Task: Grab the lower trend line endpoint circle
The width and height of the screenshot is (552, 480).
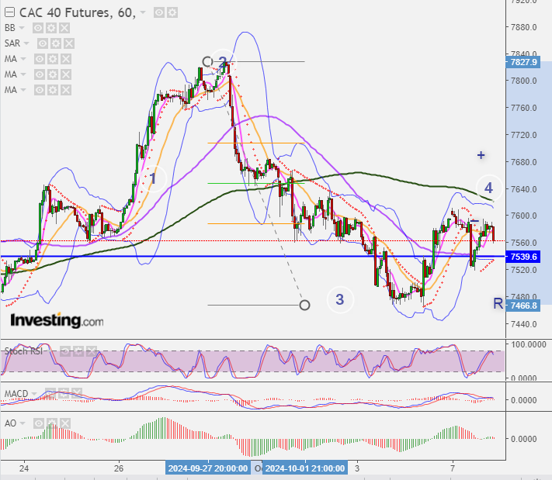Action: pos(304,305)
